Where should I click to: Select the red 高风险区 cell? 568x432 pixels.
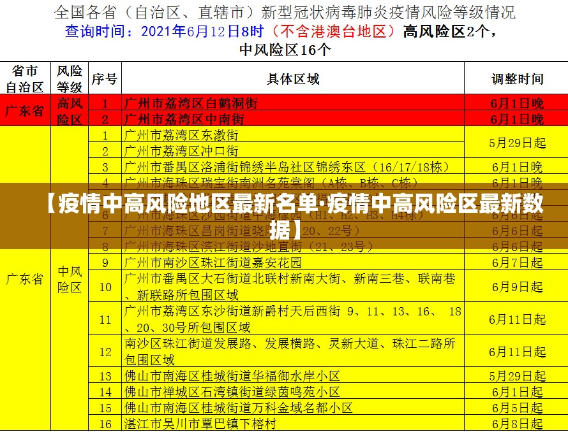(70, 111)
